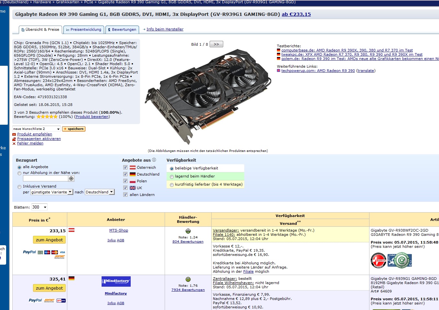The height and width of the screenshot is (310, 439).
Task: Choose beliebige Verfügbarkeit radio option
Action: (172, 169)
